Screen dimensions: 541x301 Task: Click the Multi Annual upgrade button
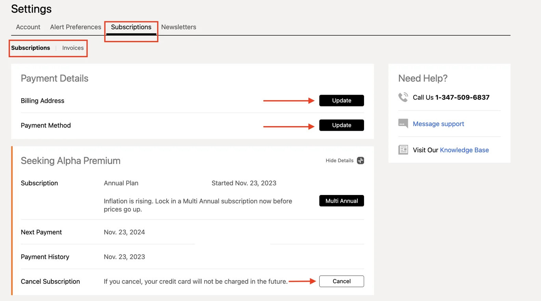pyautogui.click(x=341, y=201)
